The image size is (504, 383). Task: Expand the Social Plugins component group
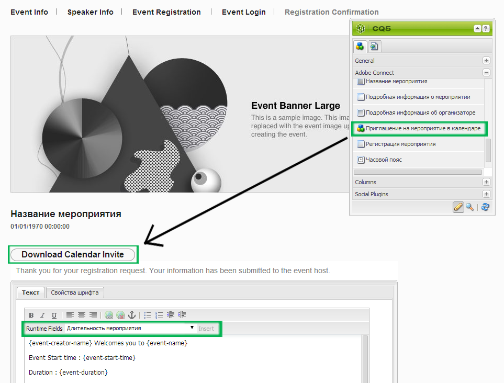click(486, 194)
